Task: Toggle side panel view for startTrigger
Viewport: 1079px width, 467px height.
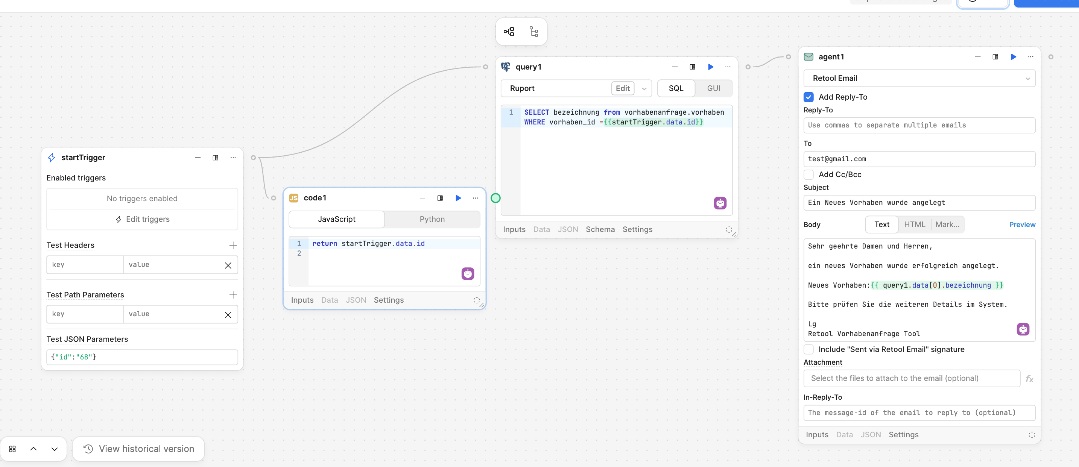Action: click(x=215, y=158)
